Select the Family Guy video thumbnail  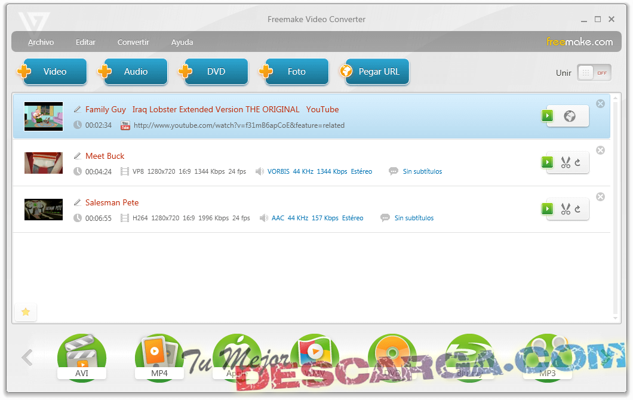coord(44,116)
